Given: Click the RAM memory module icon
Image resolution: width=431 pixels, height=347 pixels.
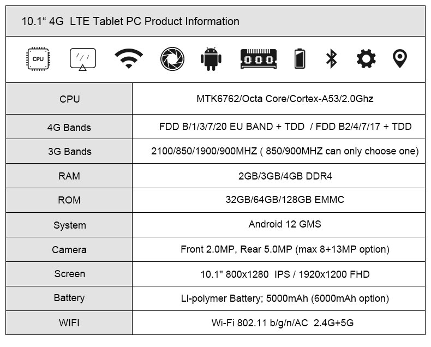Looking at the screenshot, I should click(x=259, y=59).
